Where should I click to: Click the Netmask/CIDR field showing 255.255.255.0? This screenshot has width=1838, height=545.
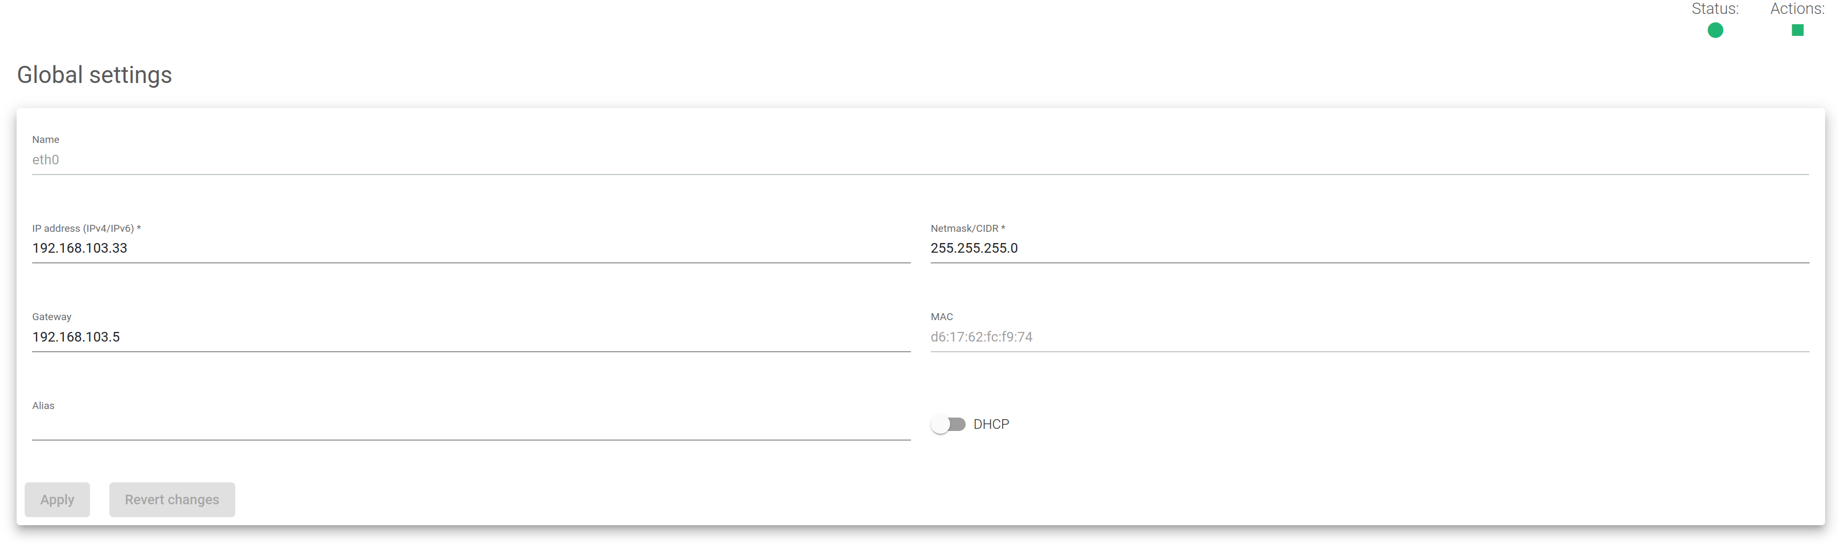click(1369, 248)
